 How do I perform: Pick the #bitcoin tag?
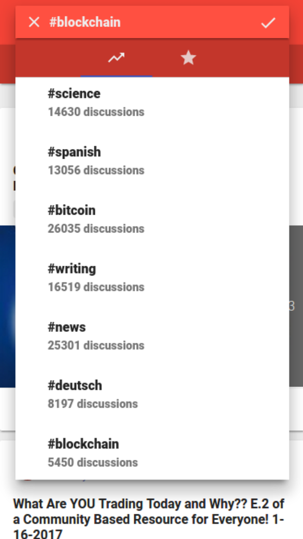click(72, 210)
